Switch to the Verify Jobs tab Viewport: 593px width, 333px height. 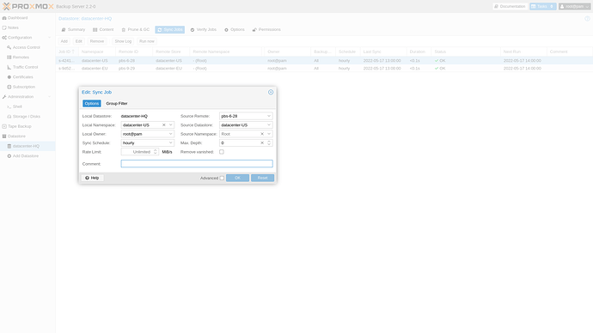click(x=204, y=29)
